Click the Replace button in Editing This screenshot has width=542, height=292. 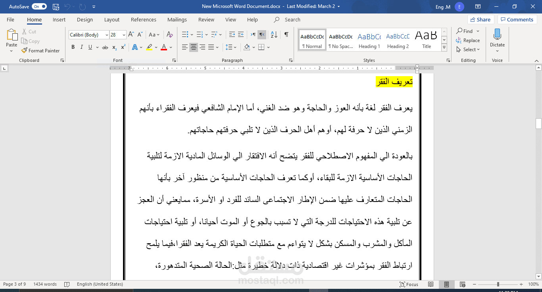click(468, 40)
